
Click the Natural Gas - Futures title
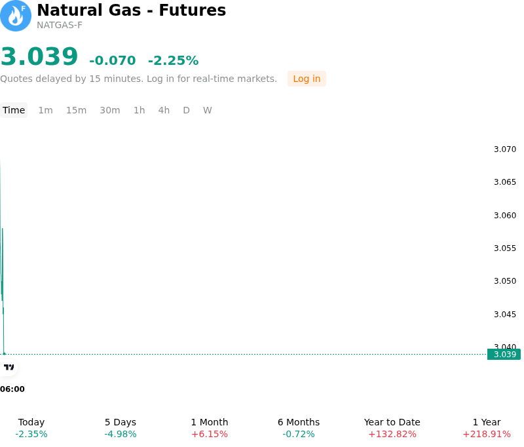132,10
